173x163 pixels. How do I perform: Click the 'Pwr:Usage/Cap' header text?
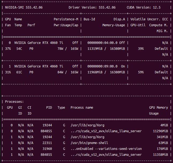(66, 25)
